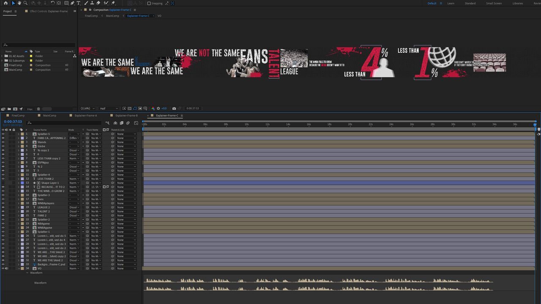
Task: Select the Puppet Pin tool
Action: click(x=113, y=3)
